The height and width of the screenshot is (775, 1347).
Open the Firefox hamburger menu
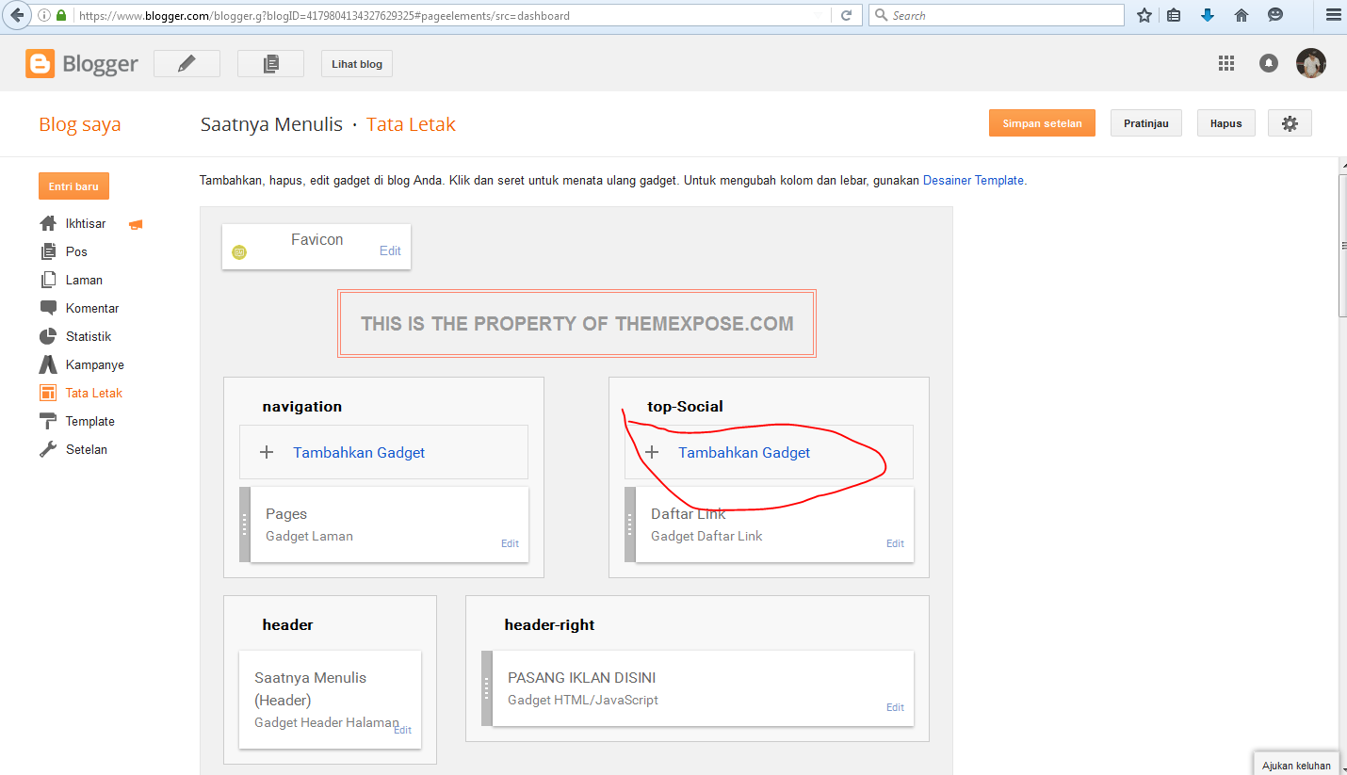pyautogui.click(x=1332, y=15)
